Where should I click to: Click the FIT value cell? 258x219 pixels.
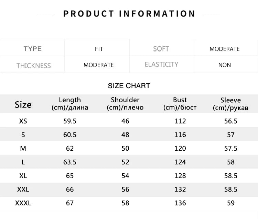click(99, 49)
